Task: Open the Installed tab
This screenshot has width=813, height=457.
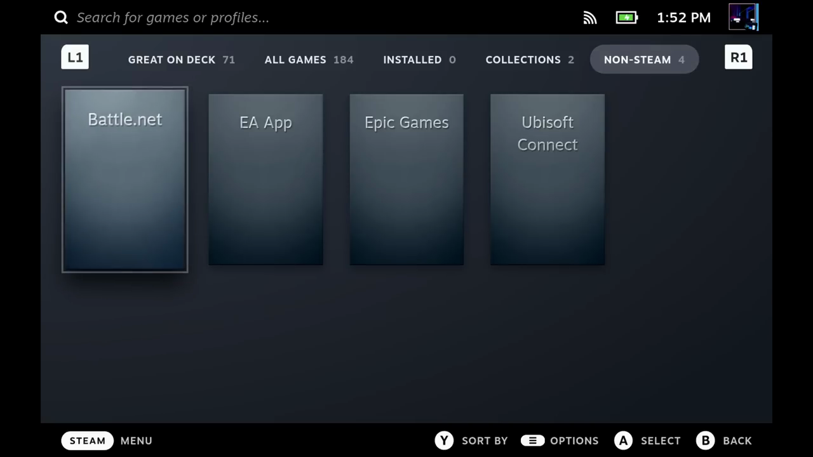Action: pyautogui.click(x=419, y=60)
